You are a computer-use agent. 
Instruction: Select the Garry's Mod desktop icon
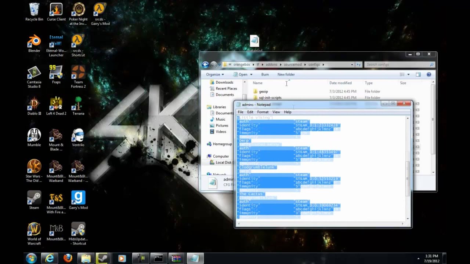[78, 201]
